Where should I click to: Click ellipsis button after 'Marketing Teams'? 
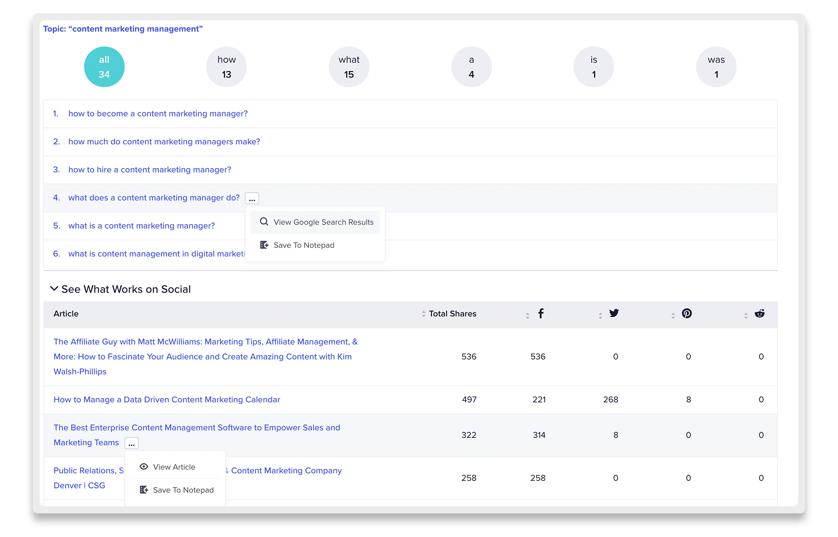(x=131, y=443)
